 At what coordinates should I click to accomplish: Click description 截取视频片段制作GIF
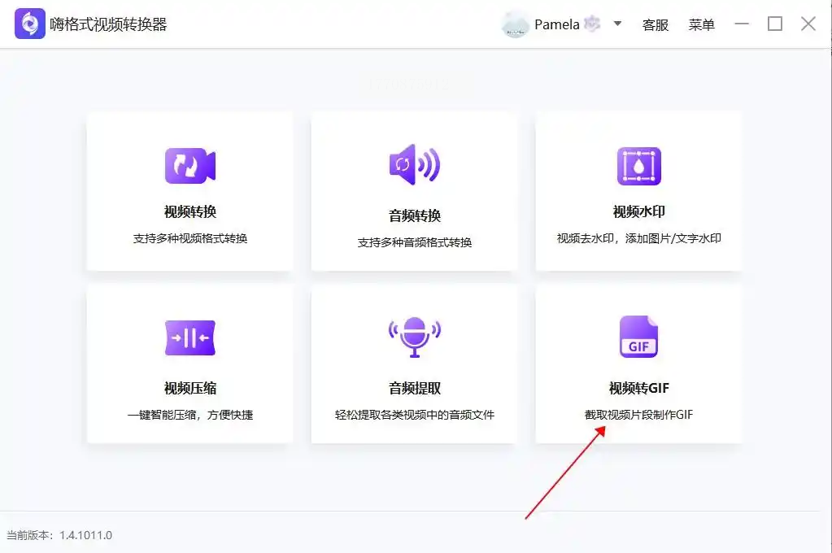tap(639, 415)
